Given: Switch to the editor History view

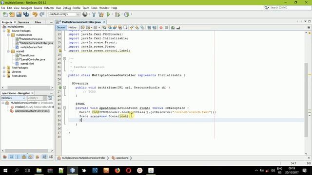Looking at the screenshot, I should coord(72,27).
